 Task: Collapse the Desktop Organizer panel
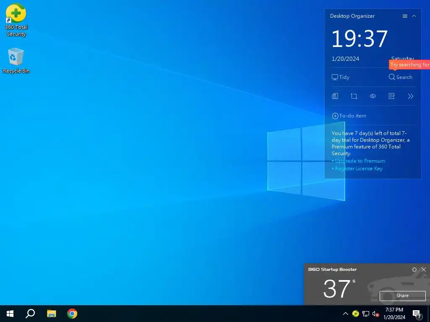414,16
